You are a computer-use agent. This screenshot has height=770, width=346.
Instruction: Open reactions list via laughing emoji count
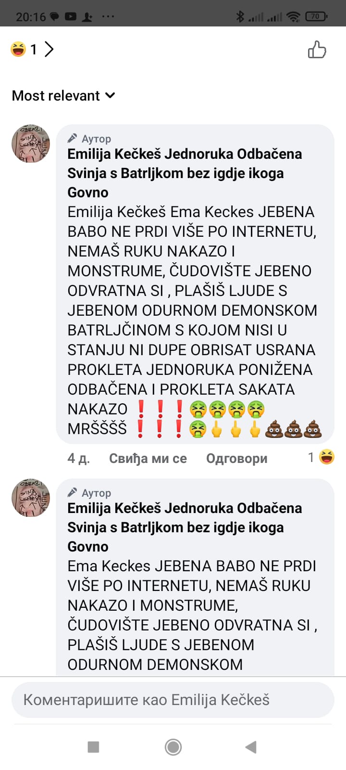tap(24, 49)
